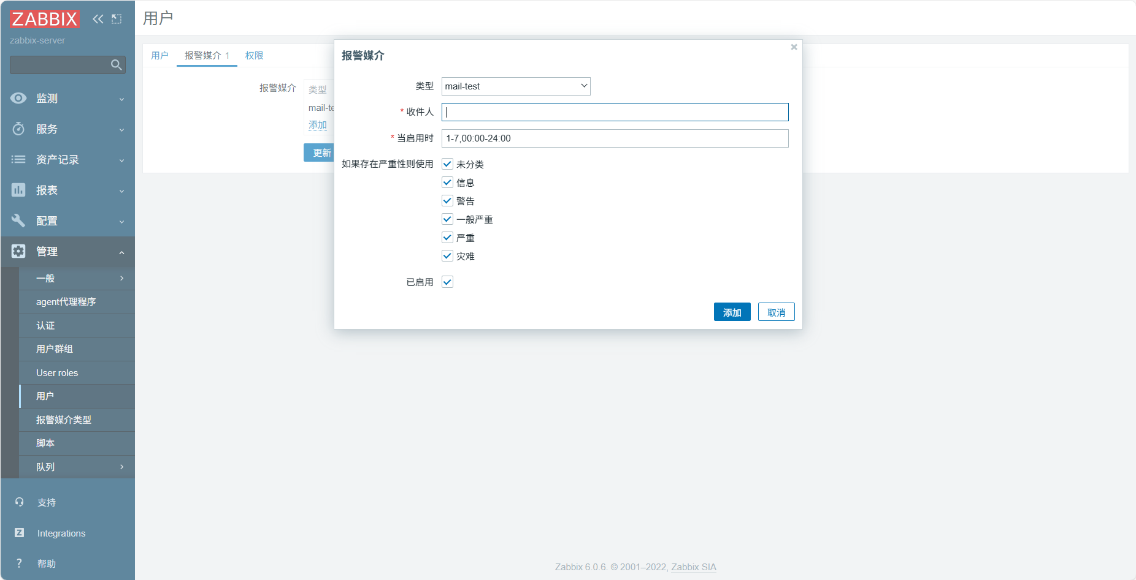Image resolution: width=1136 pixels, height=580 pixels.
Task: Open 脚本 in sidebar
Action: click(77, 443)
